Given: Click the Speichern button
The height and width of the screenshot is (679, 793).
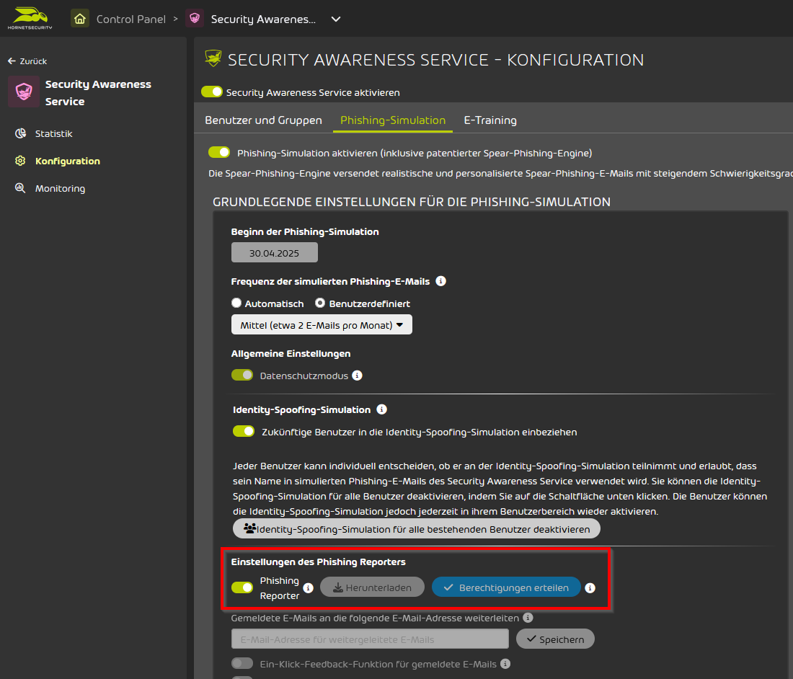Looking at the screenshot, I should tap(555, 639).
